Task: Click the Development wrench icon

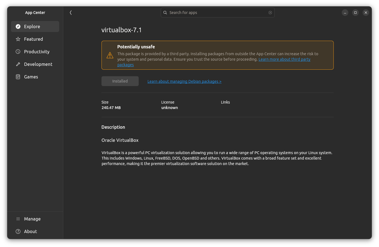Action: [18, 64]
